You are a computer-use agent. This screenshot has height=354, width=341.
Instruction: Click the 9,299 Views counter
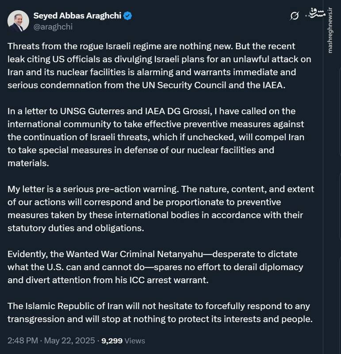123,341
